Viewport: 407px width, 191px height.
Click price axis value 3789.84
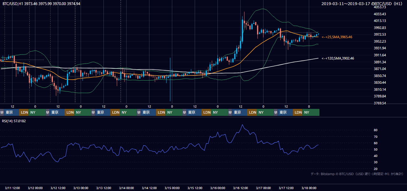pos(380,96)
